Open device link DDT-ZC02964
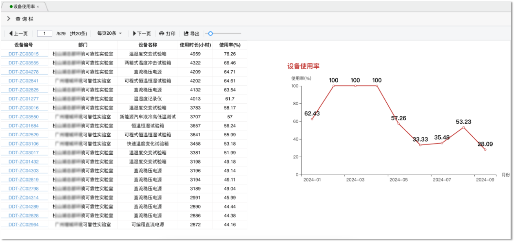 point(24,224)
